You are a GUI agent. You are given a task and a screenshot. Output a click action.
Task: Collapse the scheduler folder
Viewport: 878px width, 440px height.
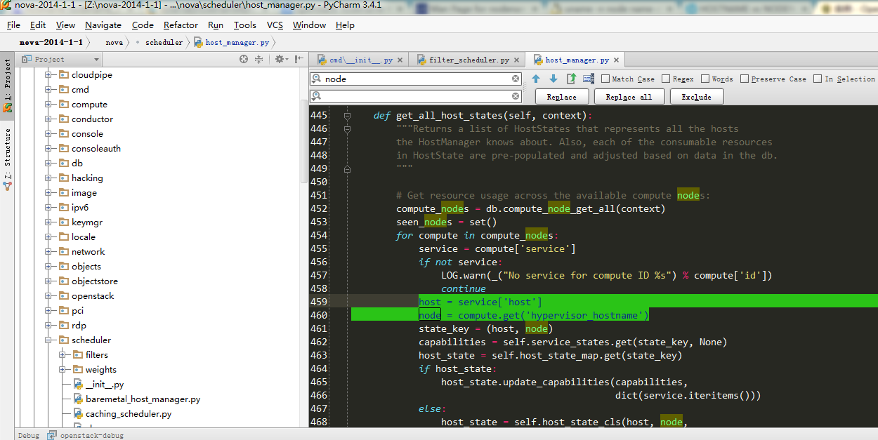tap(48, 340)
